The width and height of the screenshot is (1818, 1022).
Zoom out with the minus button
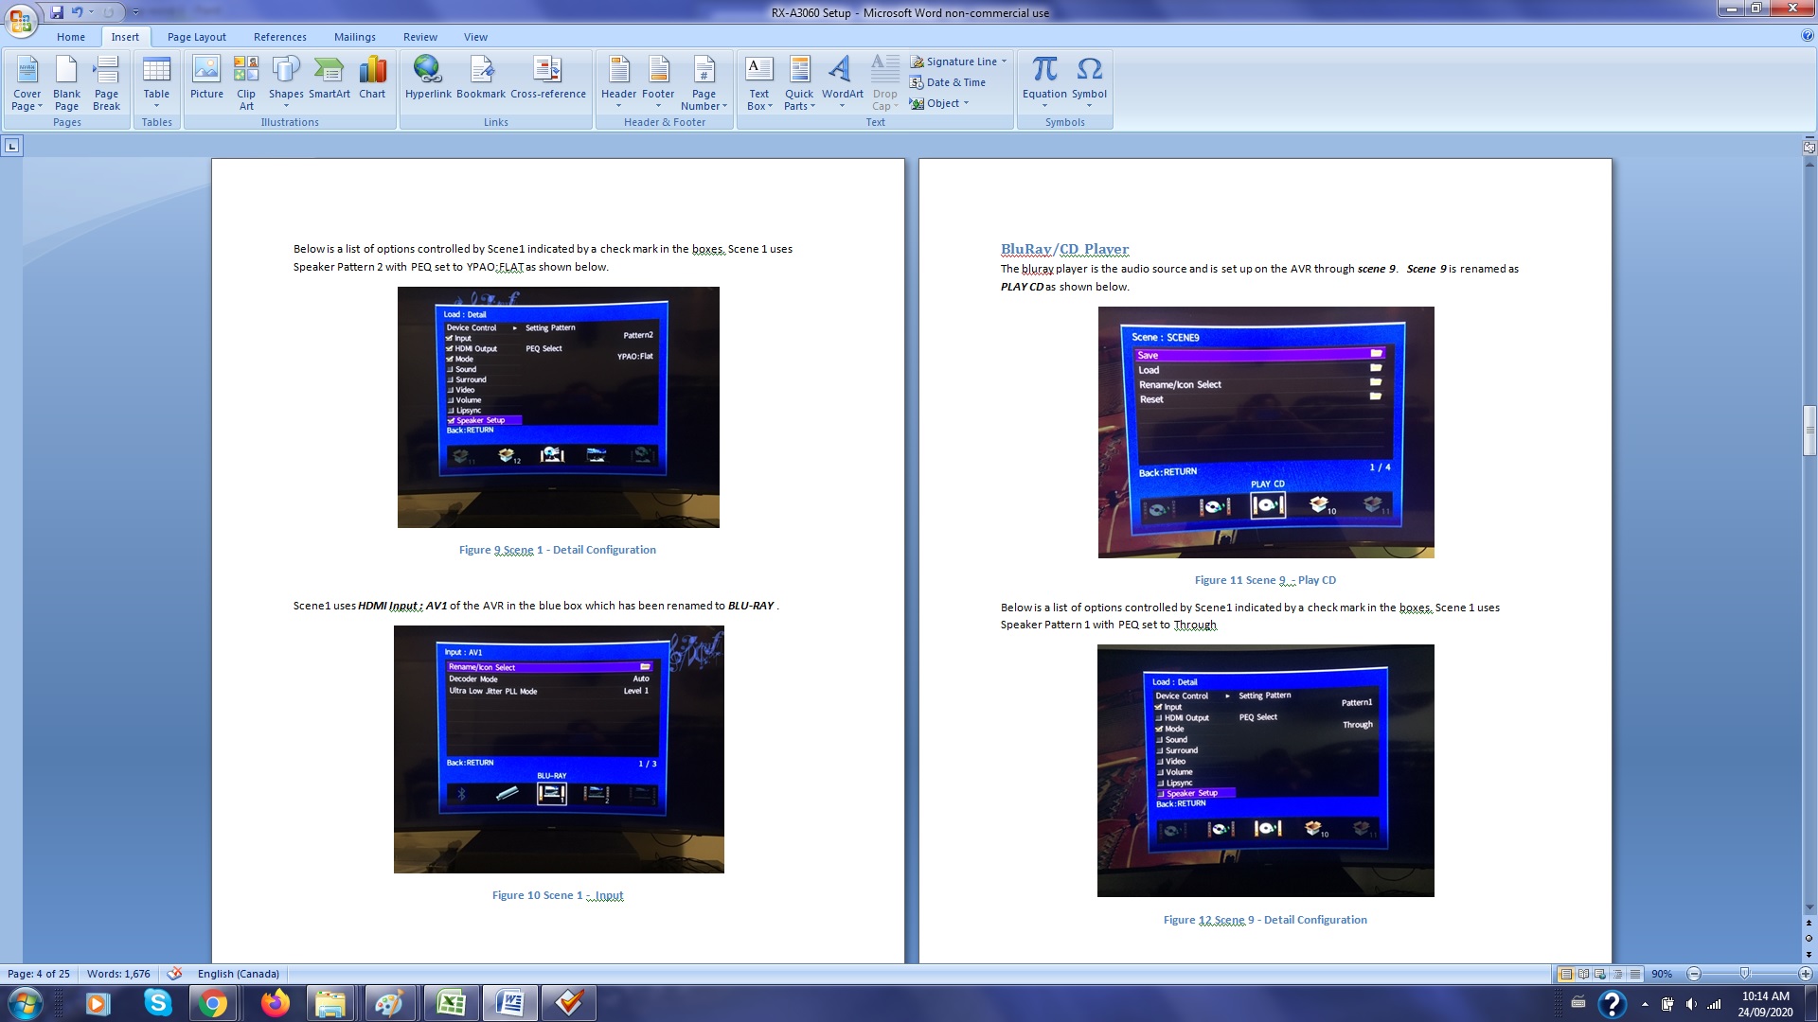pyautogui.click(x=1694, y=974)
